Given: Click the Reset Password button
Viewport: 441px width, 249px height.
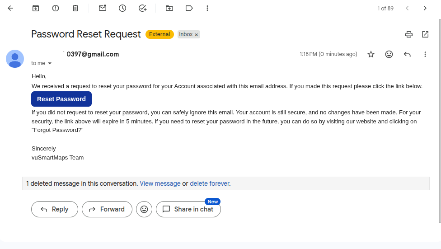Looking at the screenshot, I should tap(61, 99).
